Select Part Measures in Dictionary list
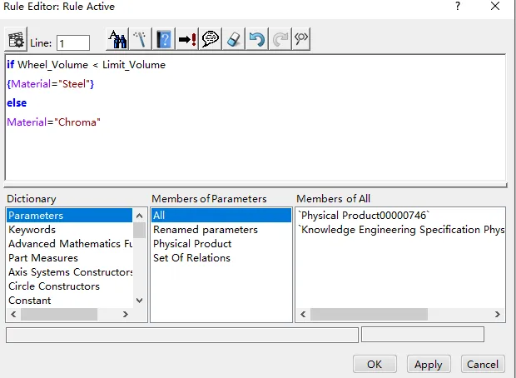The height and width of the screenshot is (378, 516). [x=42, y=258]
